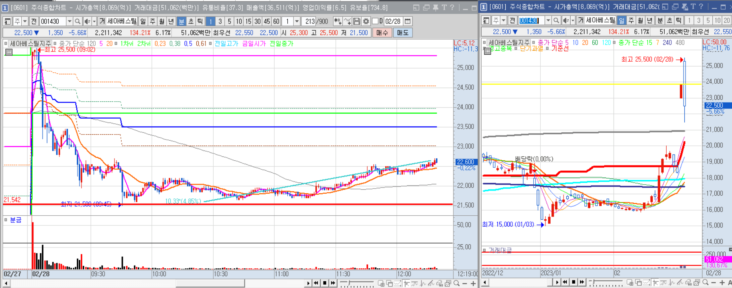Toggle the 세아베스틸지주 series marker in left chart legend
732x288 pixels.
coord(6,43)
